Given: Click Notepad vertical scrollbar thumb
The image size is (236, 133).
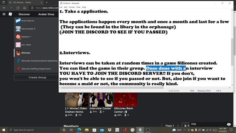Looking at the screenshot, I should [x=232, y=52].
